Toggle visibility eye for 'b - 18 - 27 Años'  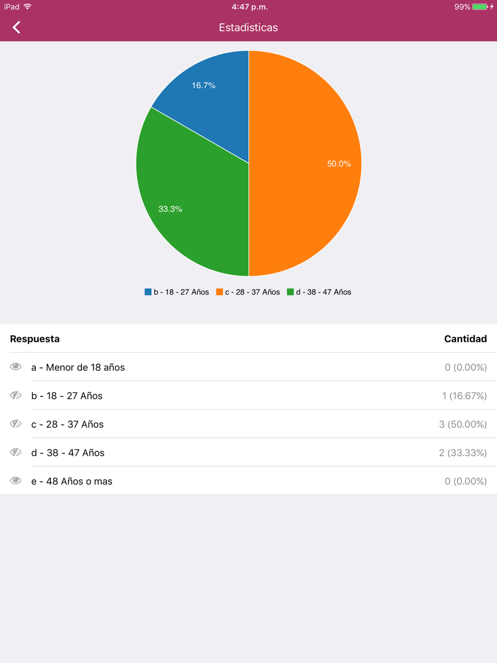coord(16,395)
